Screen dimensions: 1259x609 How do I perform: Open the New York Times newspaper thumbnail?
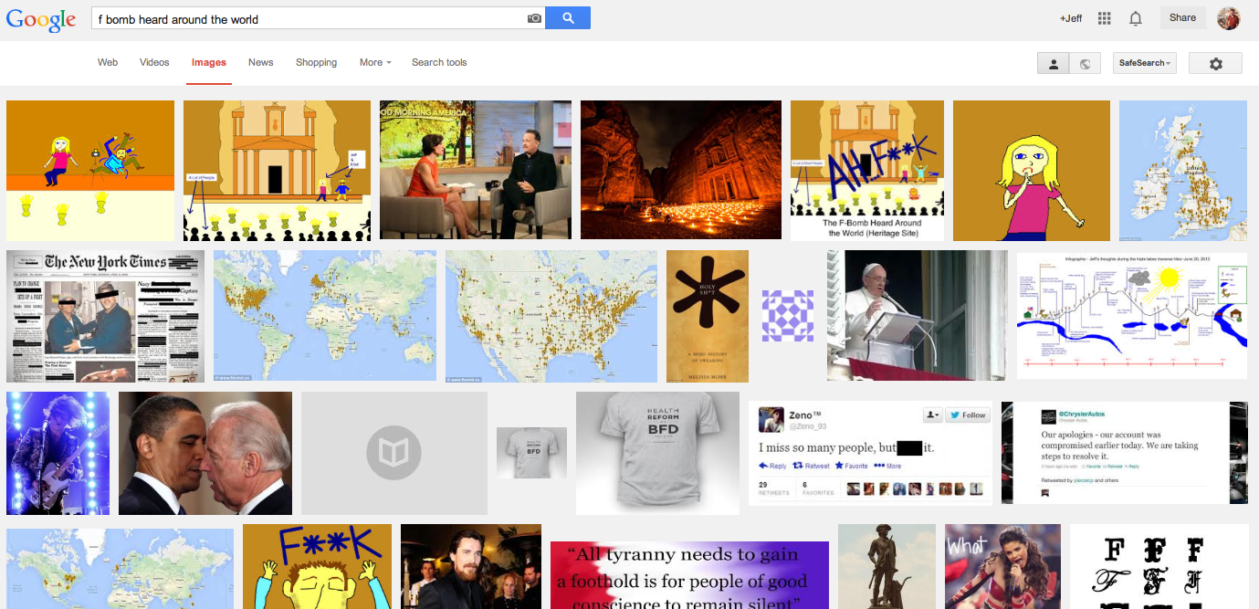tap(105, 316)
